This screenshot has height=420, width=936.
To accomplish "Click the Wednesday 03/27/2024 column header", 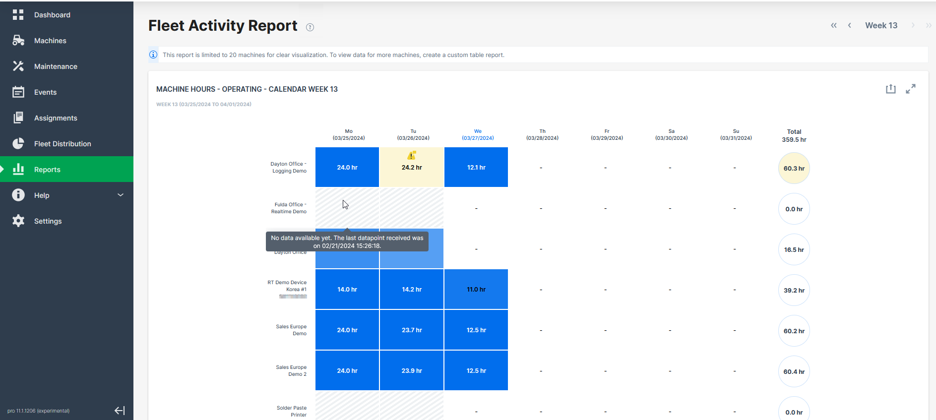I will [478, 135].
